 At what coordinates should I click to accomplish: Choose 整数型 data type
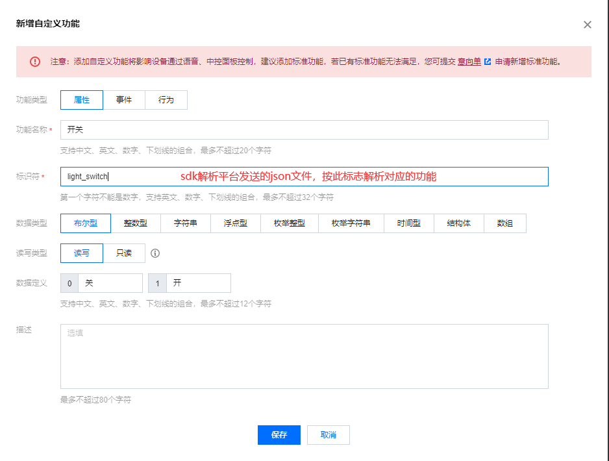tap(136, 223)
